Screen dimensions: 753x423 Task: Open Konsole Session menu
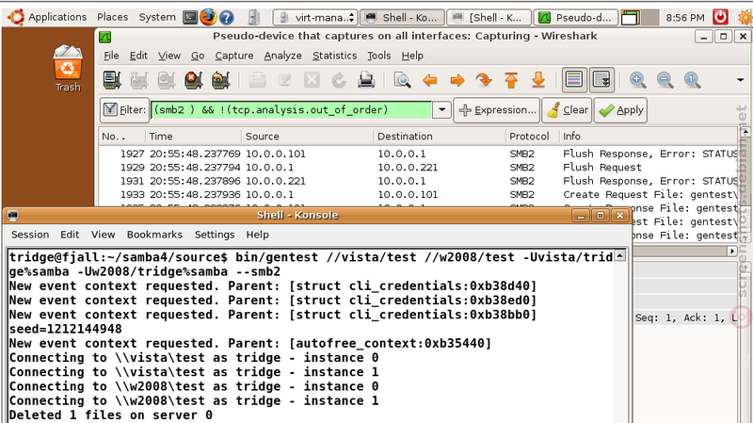(30, 235)
